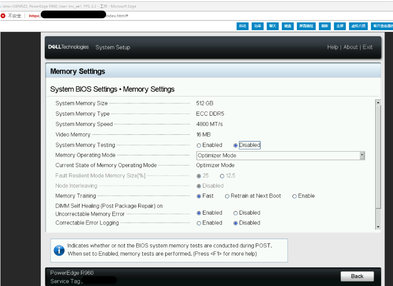Refresh the console with 刷新
The height and width of the screenshot is (286, 393).
324,26
